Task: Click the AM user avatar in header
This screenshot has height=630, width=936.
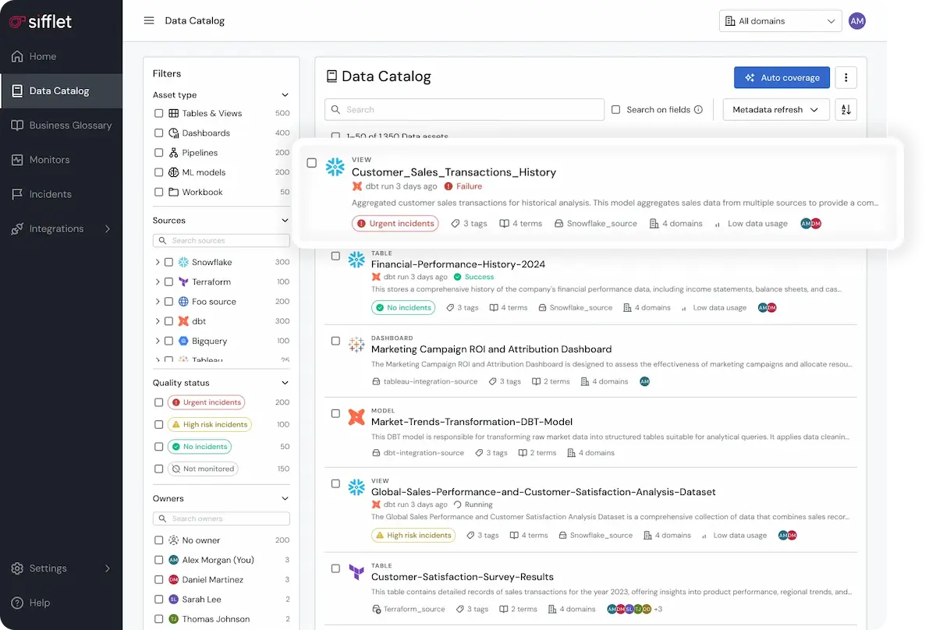Action: coord(857,21)
